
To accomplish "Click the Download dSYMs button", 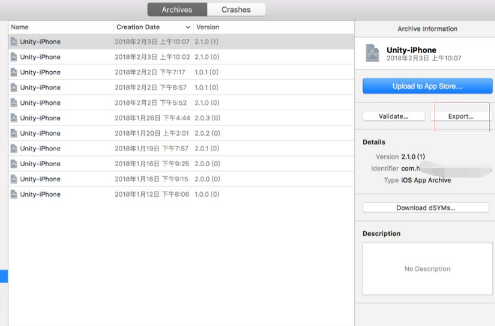I will tap(426, 208).
